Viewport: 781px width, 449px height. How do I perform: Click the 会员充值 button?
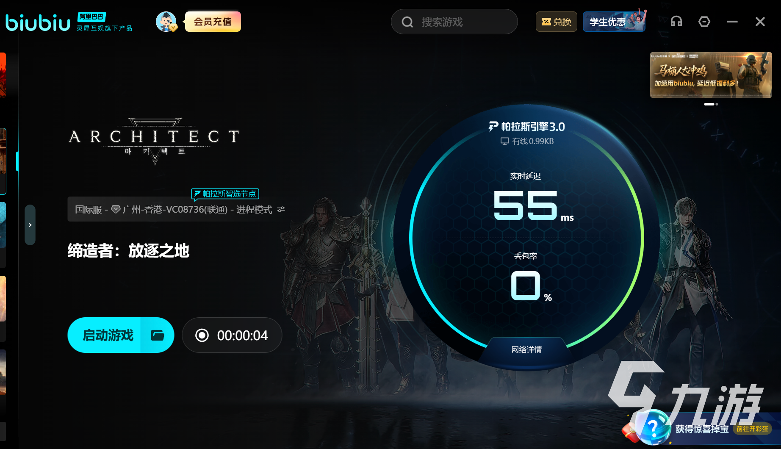tap(213, 22)
